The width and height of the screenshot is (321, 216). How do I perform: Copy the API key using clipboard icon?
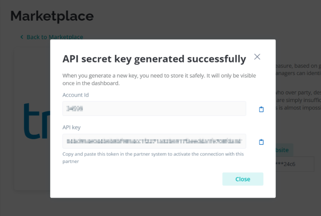(x=261, y=142)
